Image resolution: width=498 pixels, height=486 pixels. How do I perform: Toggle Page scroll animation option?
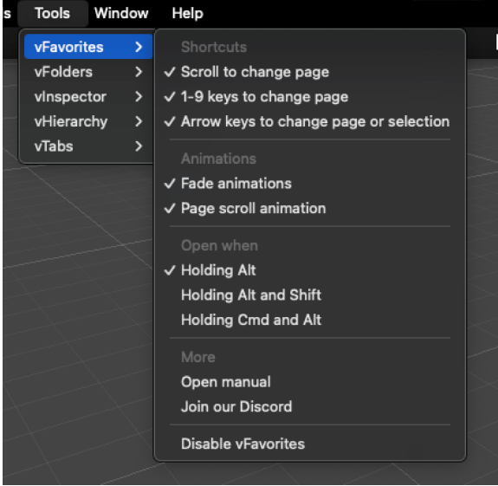click(x=310, y=208)
